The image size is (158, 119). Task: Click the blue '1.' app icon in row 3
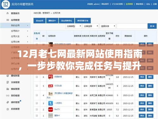(x=51, y=103)
